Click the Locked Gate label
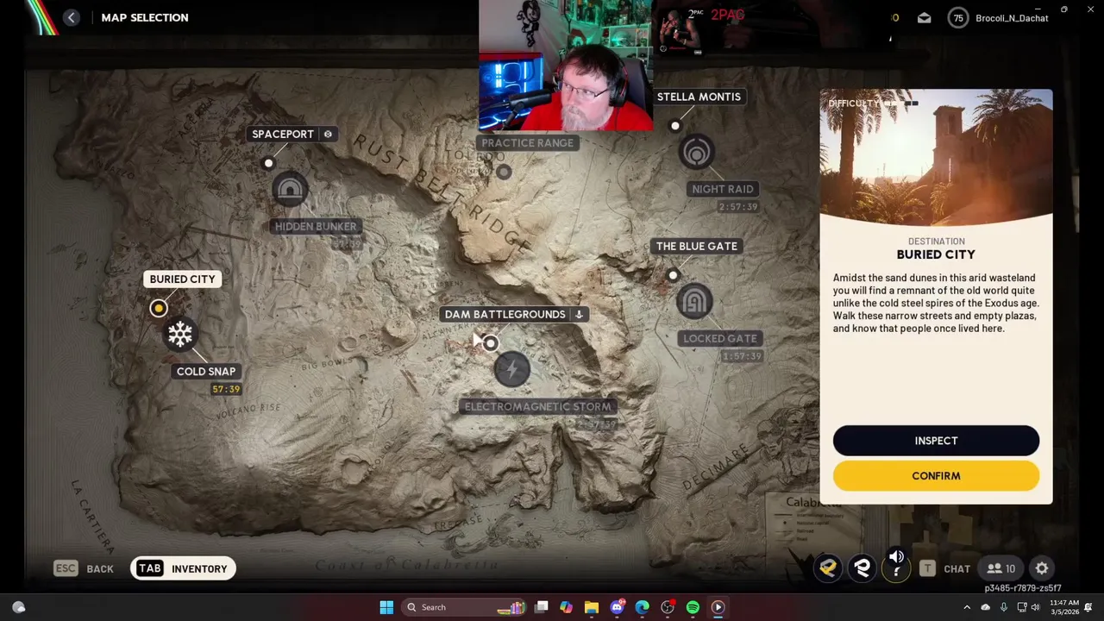The image size is (1104, 621). point(719,338)
